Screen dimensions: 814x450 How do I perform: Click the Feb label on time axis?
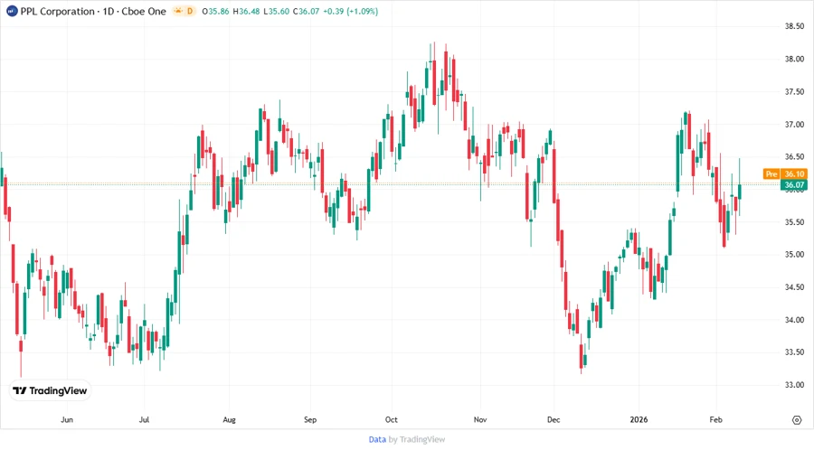pos(716,419)
